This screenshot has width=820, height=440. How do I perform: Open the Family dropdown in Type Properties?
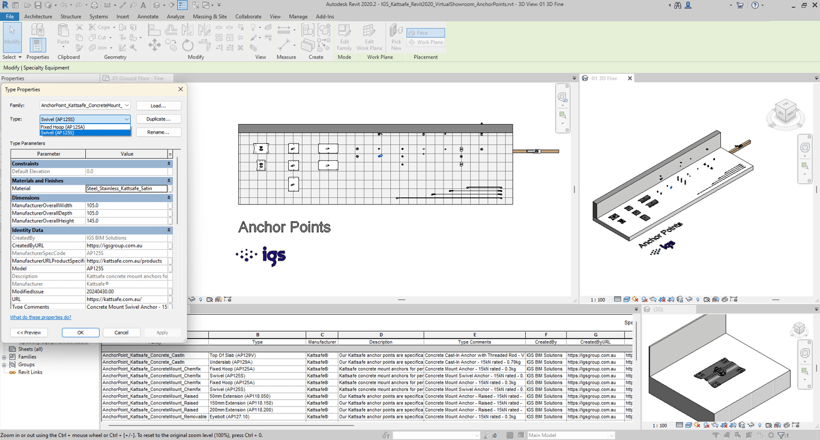[x=127, y=106]
